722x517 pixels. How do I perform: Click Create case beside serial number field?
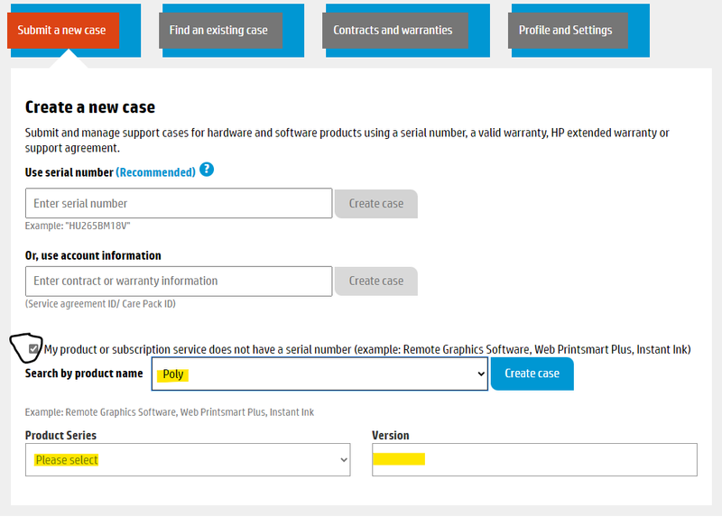375,204
